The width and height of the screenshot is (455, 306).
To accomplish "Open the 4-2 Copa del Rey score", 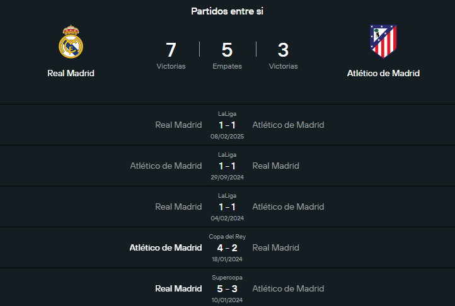I will pyautogui.click(x=227, y=247).
